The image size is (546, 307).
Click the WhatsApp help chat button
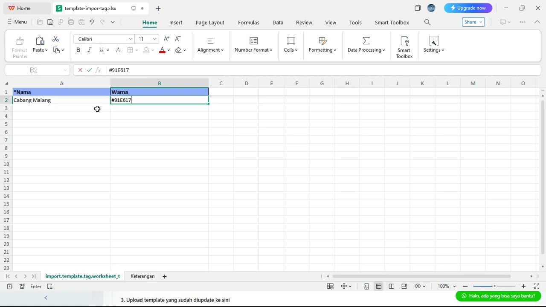(498, 296)
